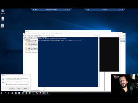Expand the Trusted Root store folder
The width and height of the screenshot is (138, 103).
pos(25,43)
